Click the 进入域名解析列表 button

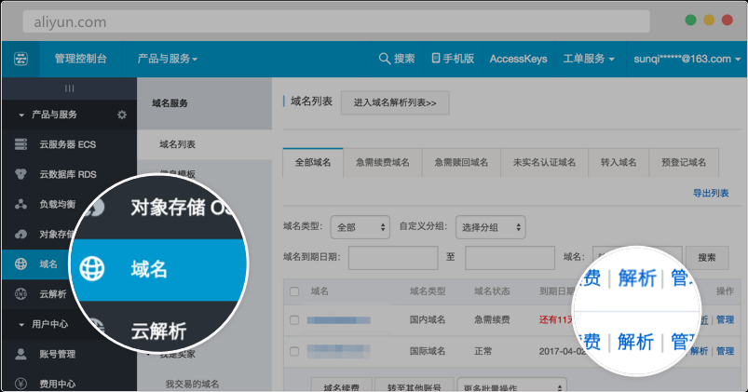pos(395,102)
